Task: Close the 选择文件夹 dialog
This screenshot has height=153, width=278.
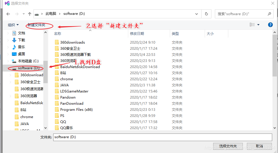Action: tap(273, 3)
